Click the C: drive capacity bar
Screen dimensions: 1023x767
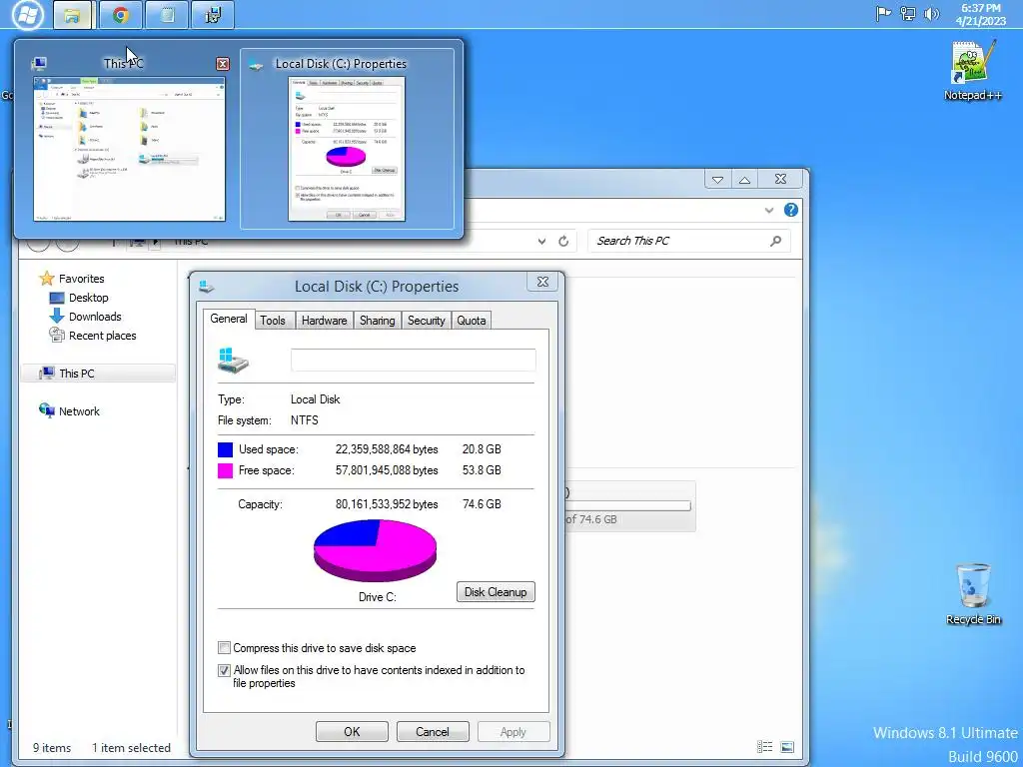(x=628, y=505)
